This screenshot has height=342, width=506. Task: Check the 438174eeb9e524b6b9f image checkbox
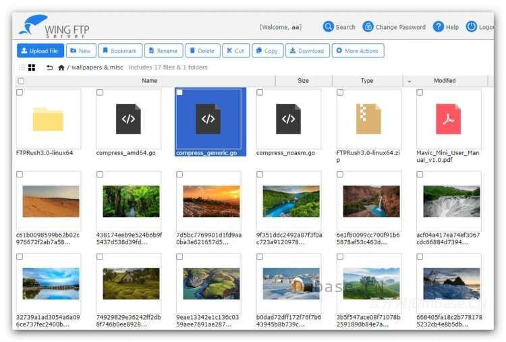pyautogui.click(x=100, y=175)
